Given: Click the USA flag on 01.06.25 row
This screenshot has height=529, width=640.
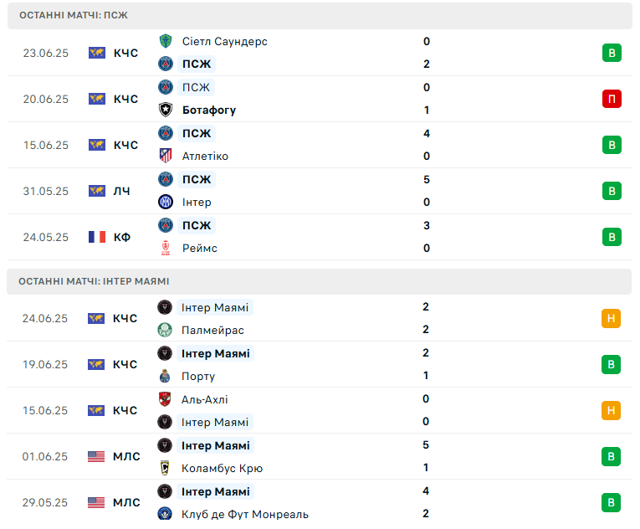Looking at the screenshot, I should (x=96, y=456).
